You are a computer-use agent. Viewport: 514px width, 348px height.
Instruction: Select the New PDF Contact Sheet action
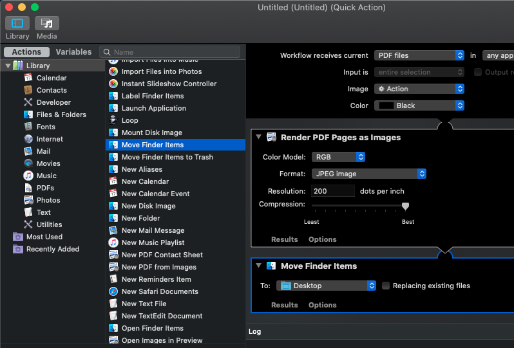175,255
